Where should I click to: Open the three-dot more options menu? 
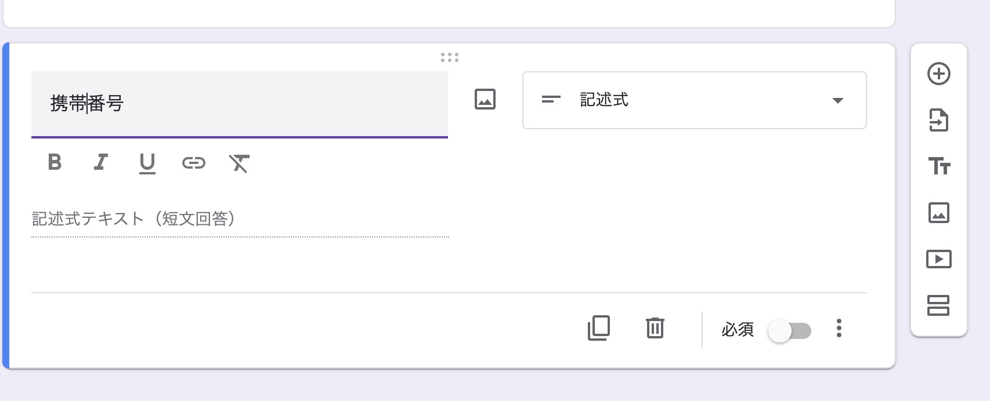pyautogui.click(x=839, y=328)
